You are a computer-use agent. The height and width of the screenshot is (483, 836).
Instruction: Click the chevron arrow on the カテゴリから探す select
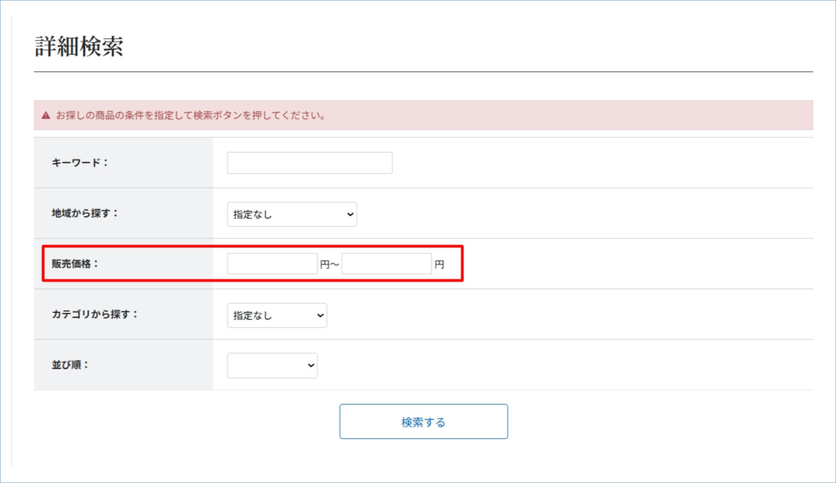pyautogui.click(x=320, y=315)
